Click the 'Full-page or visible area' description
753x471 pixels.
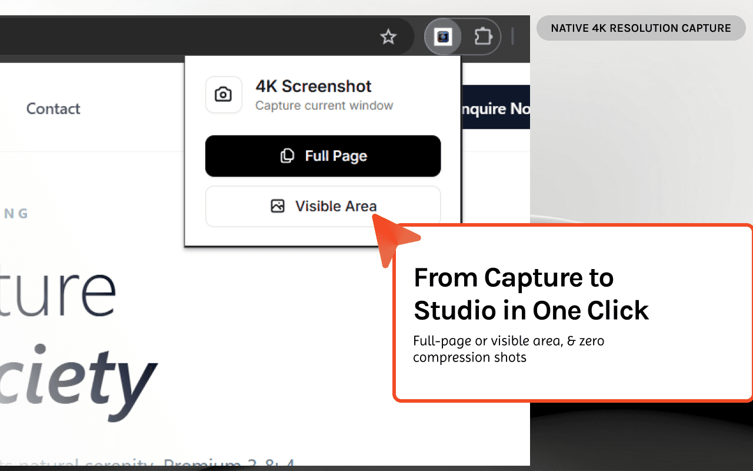click(x=508, y=349)
